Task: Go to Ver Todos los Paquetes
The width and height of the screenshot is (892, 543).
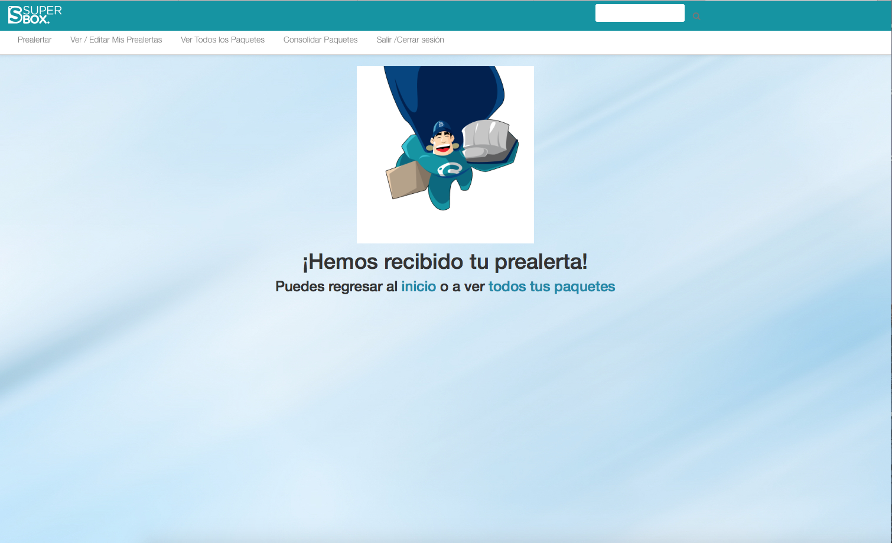Action: click(223, 40)
